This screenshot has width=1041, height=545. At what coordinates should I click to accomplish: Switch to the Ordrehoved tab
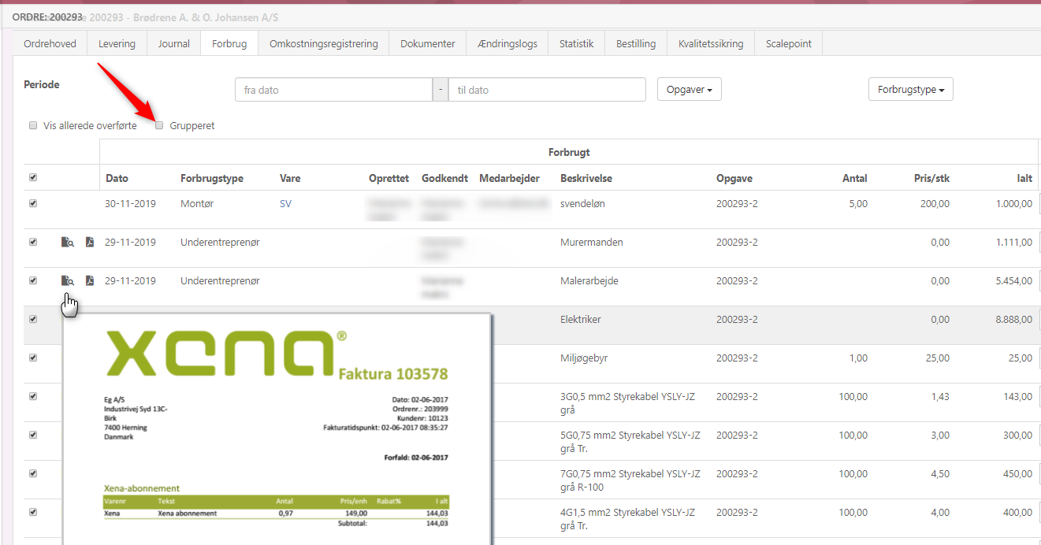click(x=50, y=44)
